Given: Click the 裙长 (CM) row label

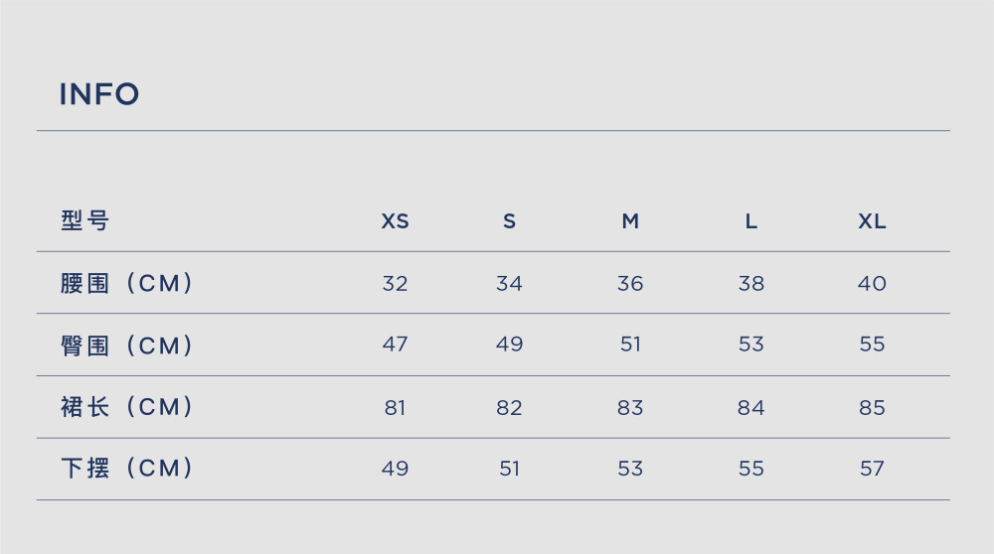Looking at the screenshot, I should tap(127, 406).
